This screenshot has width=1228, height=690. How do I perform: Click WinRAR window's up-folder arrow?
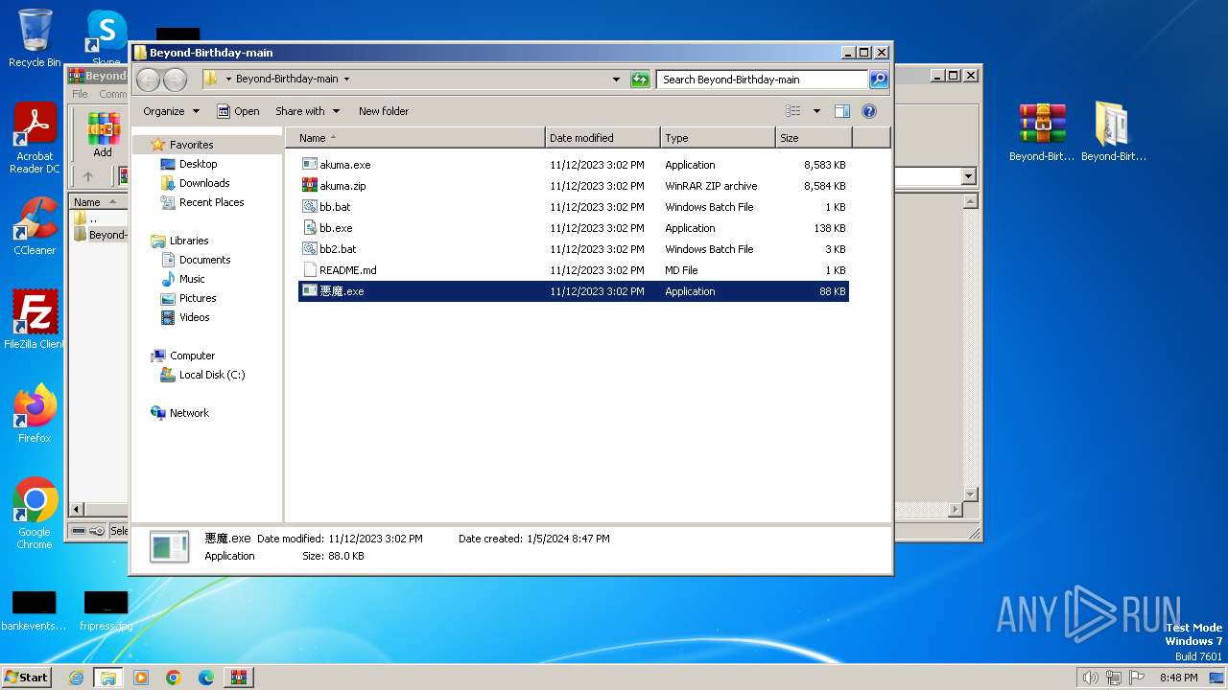[x=88, y=176]
